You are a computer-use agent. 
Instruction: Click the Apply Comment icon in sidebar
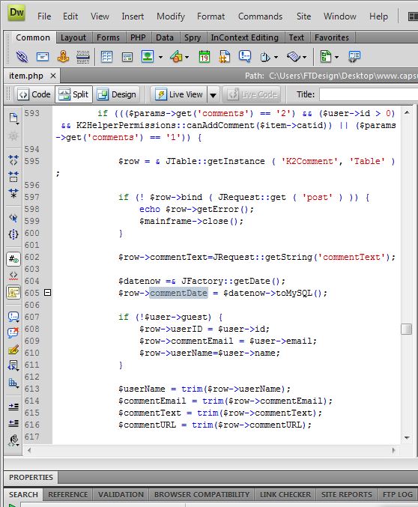coord(13,317)
